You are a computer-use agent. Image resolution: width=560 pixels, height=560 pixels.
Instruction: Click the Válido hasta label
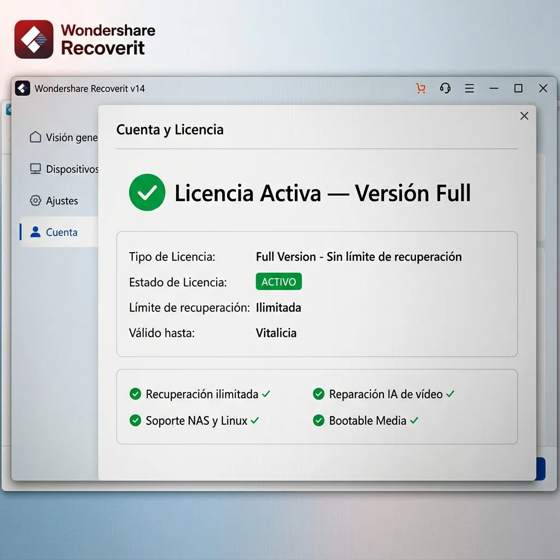pos(162,333)
